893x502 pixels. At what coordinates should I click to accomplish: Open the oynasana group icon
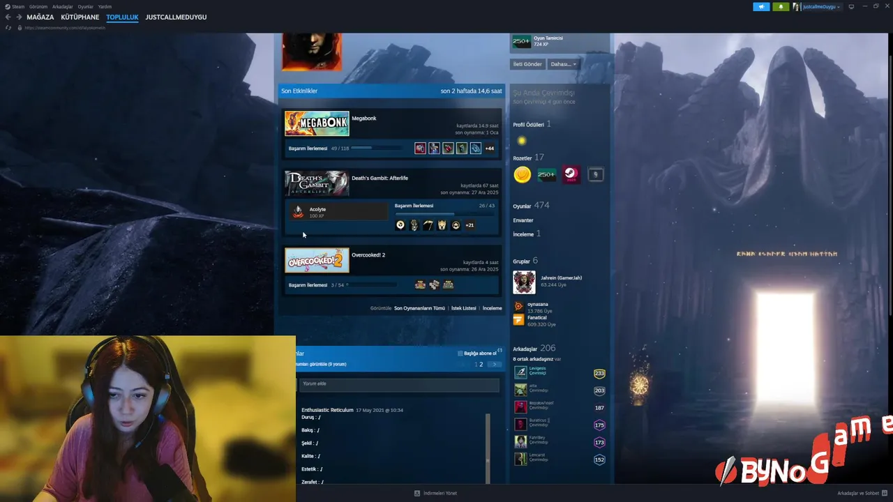point(518,306)
